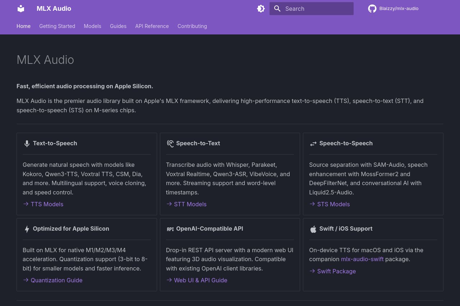
Task: Toggle the dark/light theme switch
Action: (x=261, y=9)
